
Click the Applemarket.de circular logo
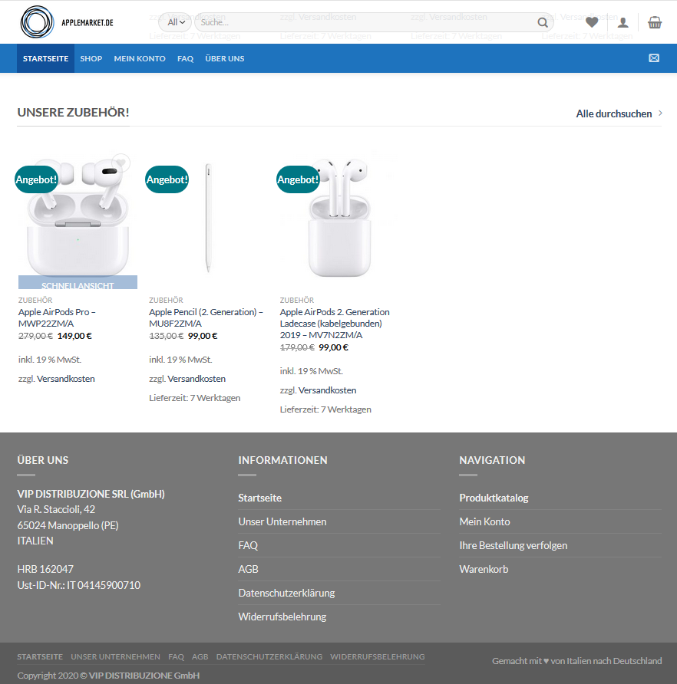click(x=37, y=21)
